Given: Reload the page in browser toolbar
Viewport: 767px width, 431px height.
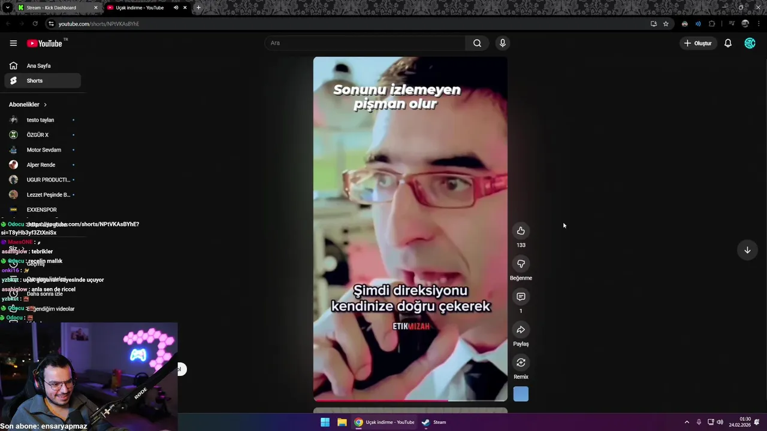Looking at the screenshot, I should tap(35, 24).
